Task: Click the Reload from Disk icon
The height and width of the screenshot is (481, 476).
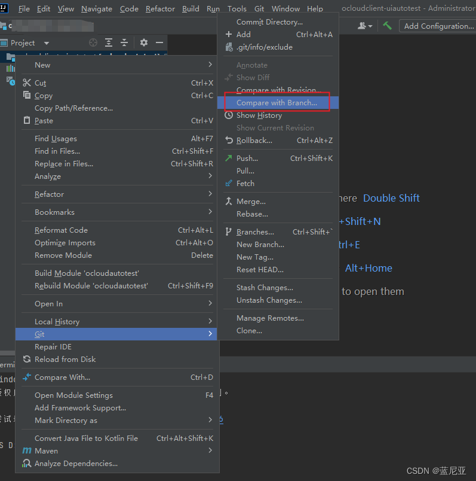Action: point(27,359)
